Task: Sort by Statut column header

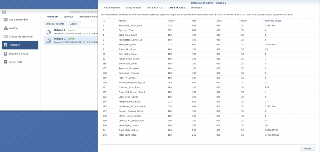Action: pyautogui.click(x=252, y=21)
